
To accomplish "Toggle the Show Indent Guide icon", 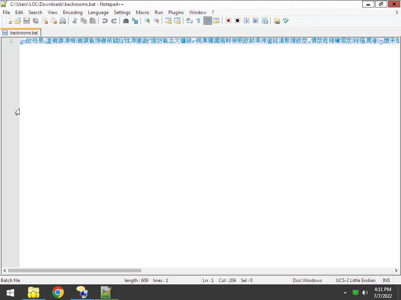I will click(x=208, y=21).
